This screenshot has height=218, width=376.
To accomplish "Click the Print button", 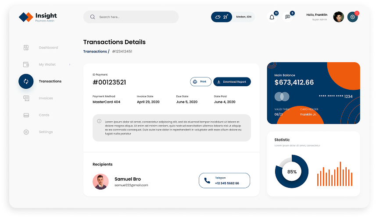I will tap(201, 81).
